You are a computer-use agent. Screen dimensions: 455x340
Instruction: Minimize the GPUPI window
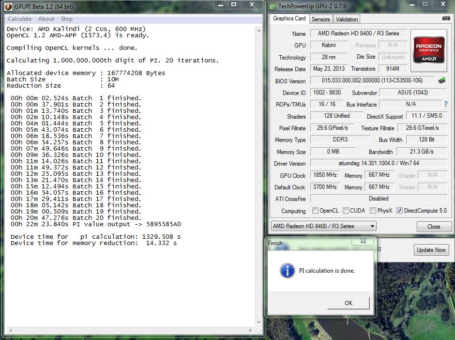click(x=221, y=5)
